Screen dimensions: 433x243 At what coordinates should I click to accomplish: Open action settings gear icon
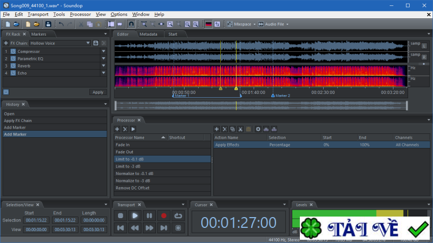[258, 129]
